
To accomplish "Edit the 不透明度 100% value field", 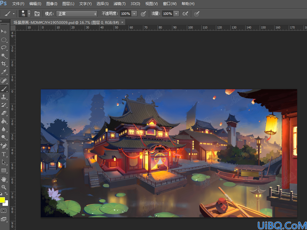I will [x=126, y=14].
